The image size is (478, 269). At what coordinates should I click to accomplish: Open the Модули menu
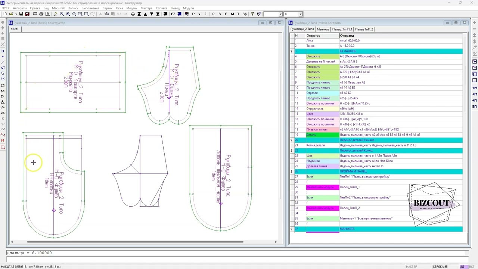[188, 8]
